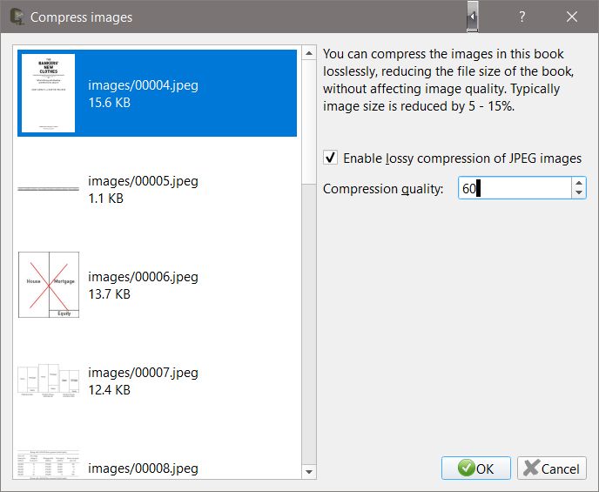Open the help question mark button
Image resolution: width=599 pixels, height=492 pixels.
click(522, 17)
